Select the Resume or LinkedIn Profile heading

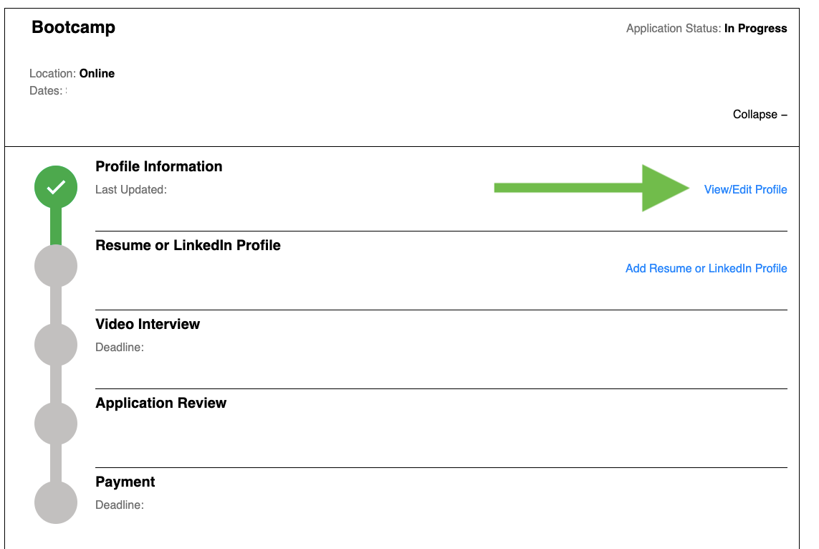click(x=188, y=245)
